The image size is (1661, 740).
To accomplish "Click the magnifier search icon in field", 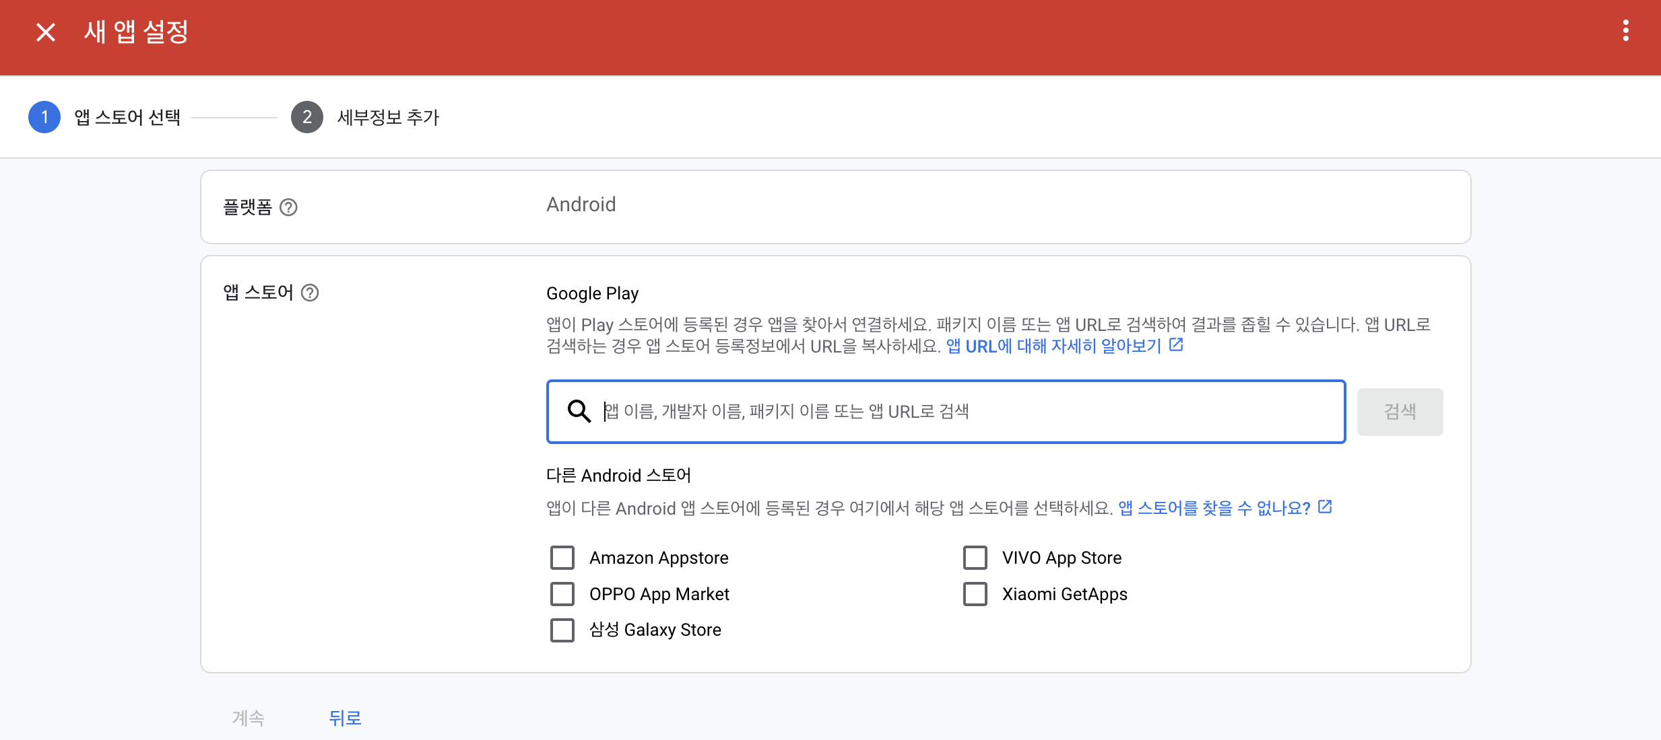I will click(x=579, y=411).
